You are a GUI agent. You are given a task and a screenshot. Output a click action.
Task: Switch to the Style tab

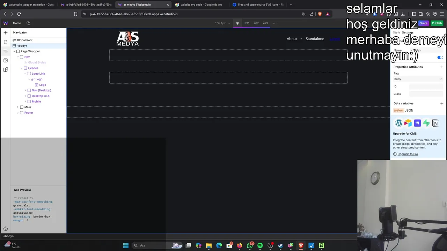tap(396, 32)
